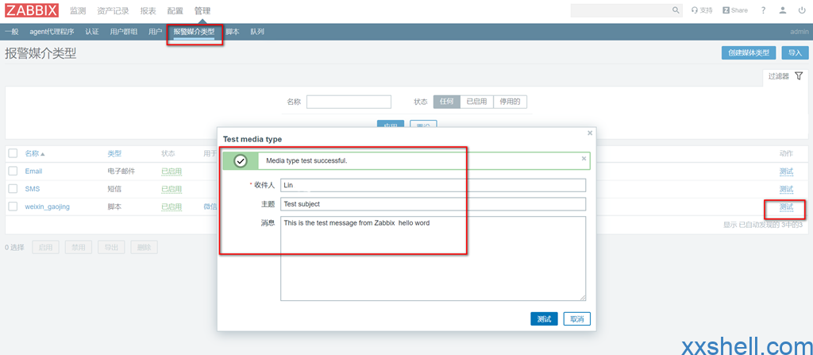The width and height of the screenshot is (813, 355).
Task: Tick the SMS row checkbox
Action: coord(13,189)
